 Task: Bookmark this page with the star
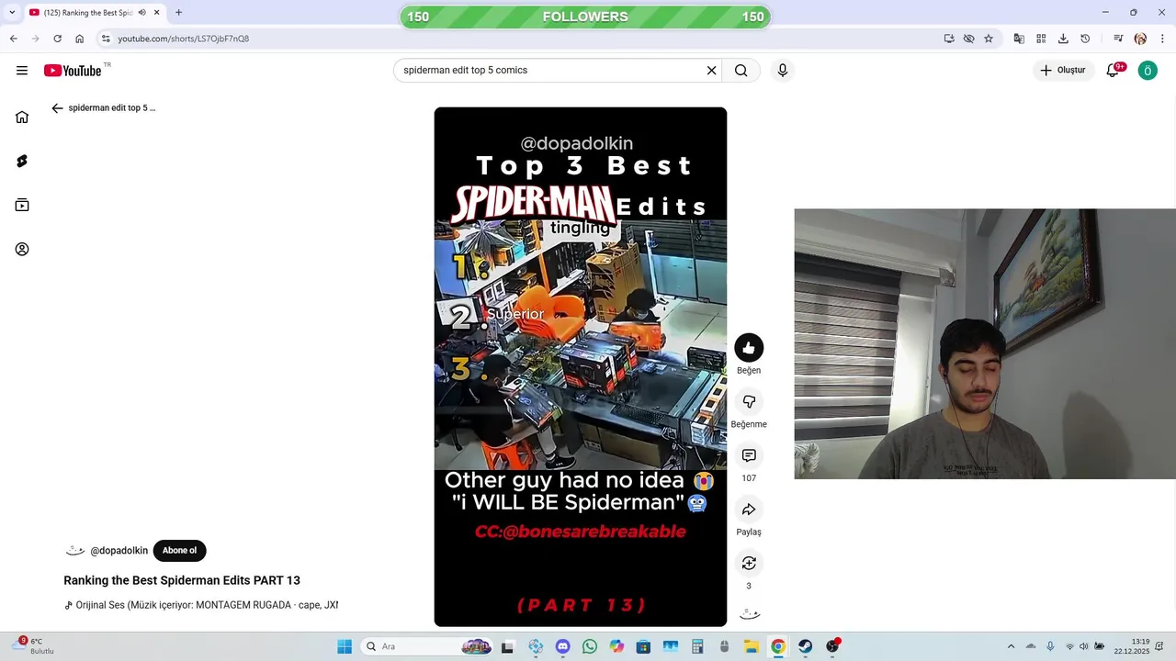[989, 39]
